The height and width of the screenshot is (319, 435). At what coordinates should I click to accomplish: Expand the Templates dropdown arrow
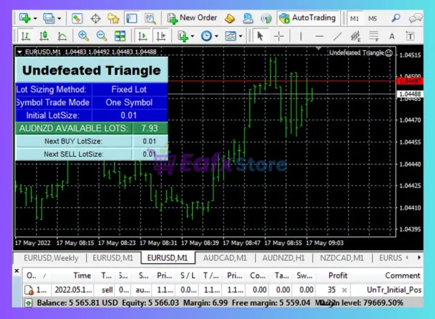(x=240, y=36)
